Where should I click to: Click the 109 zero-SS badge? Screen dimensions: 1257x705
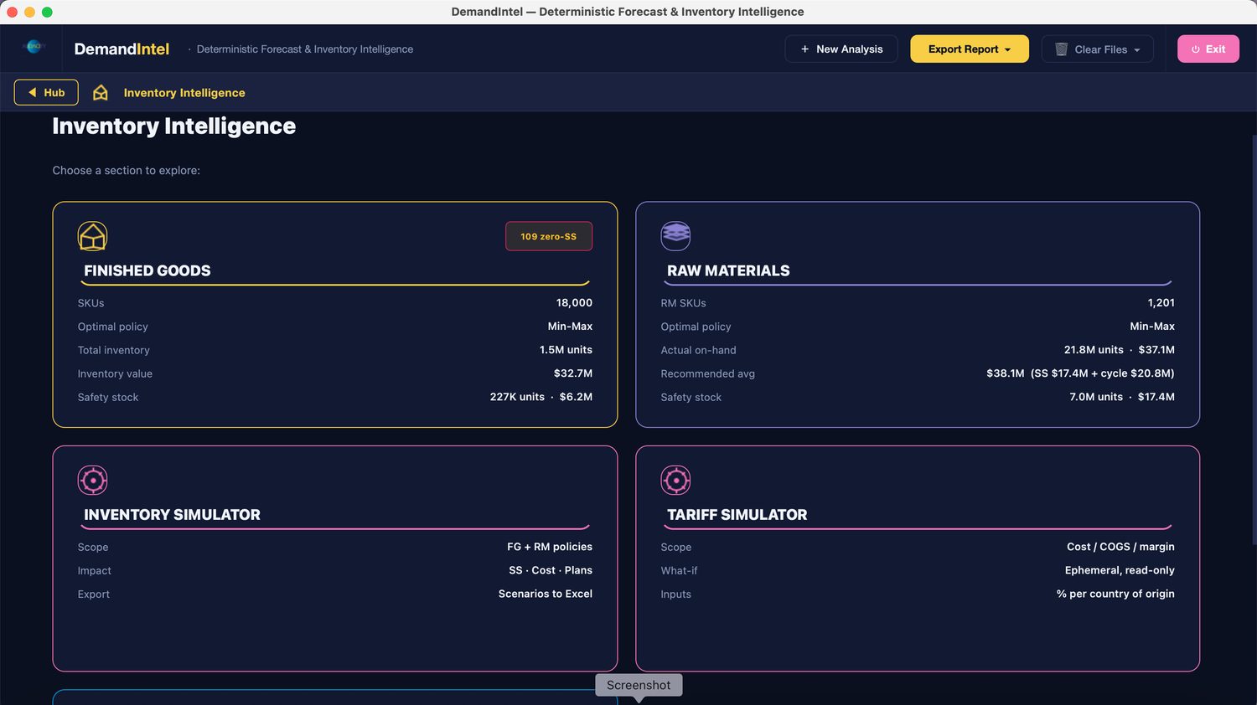(549, 236)
